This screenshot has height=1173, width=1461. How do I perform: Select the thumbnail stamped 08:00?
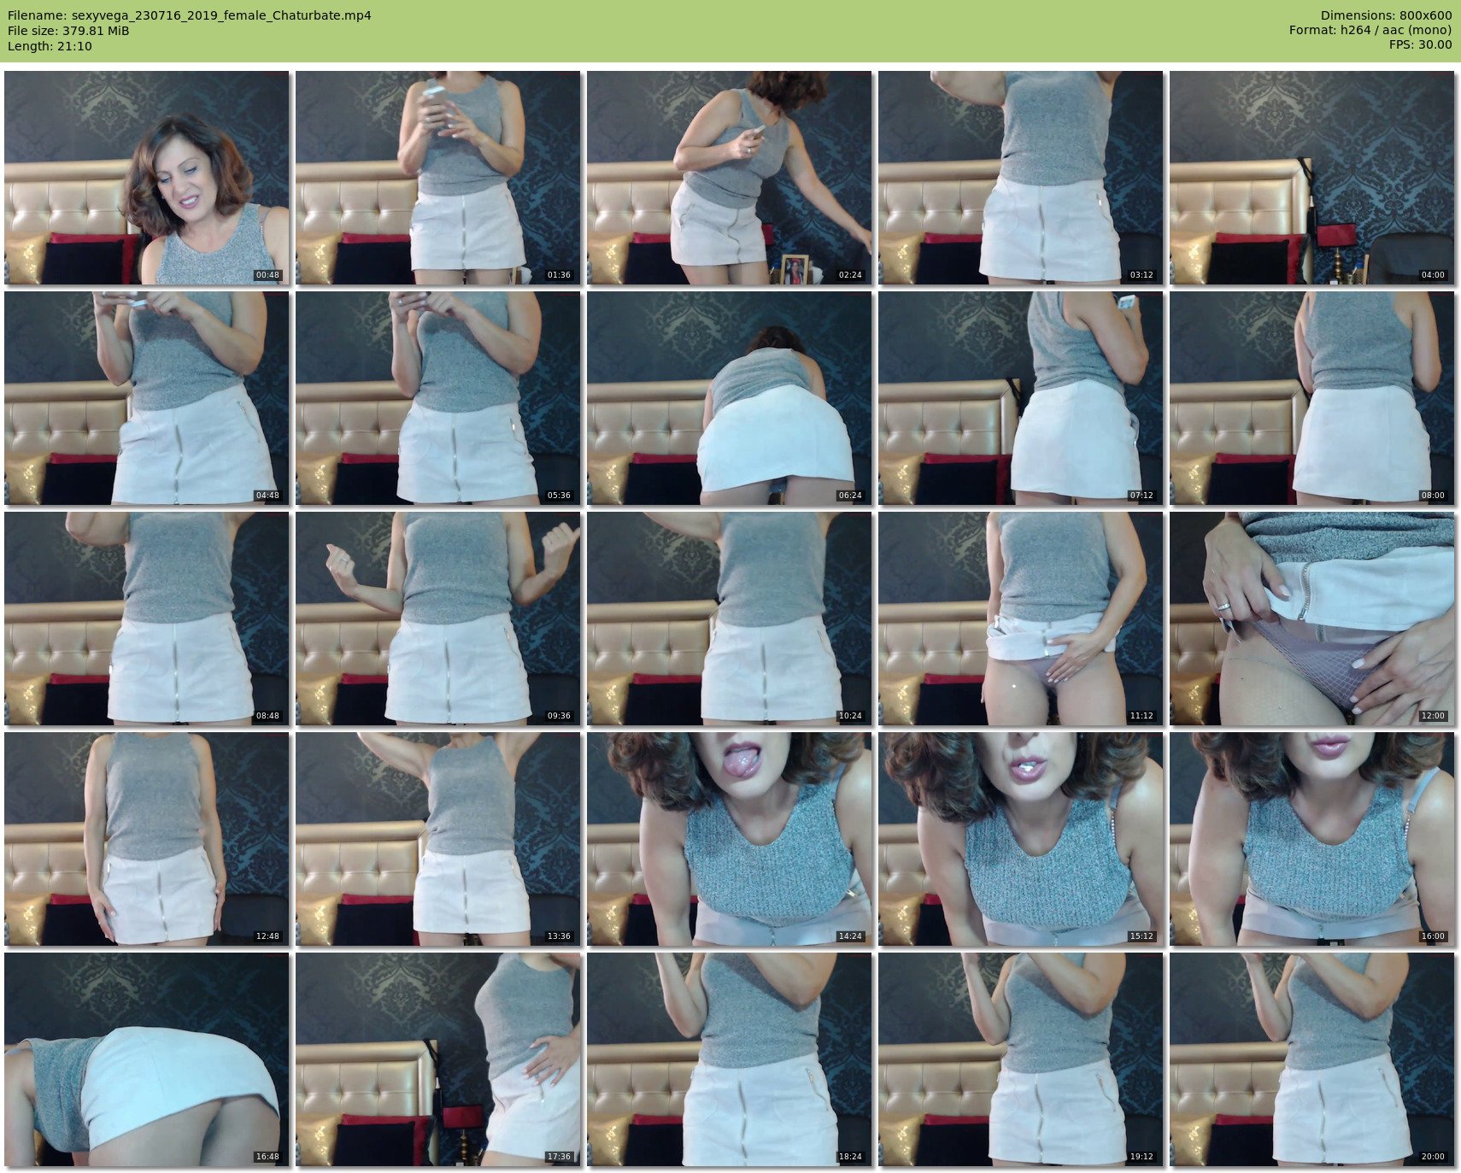[x=1312, y=398]
